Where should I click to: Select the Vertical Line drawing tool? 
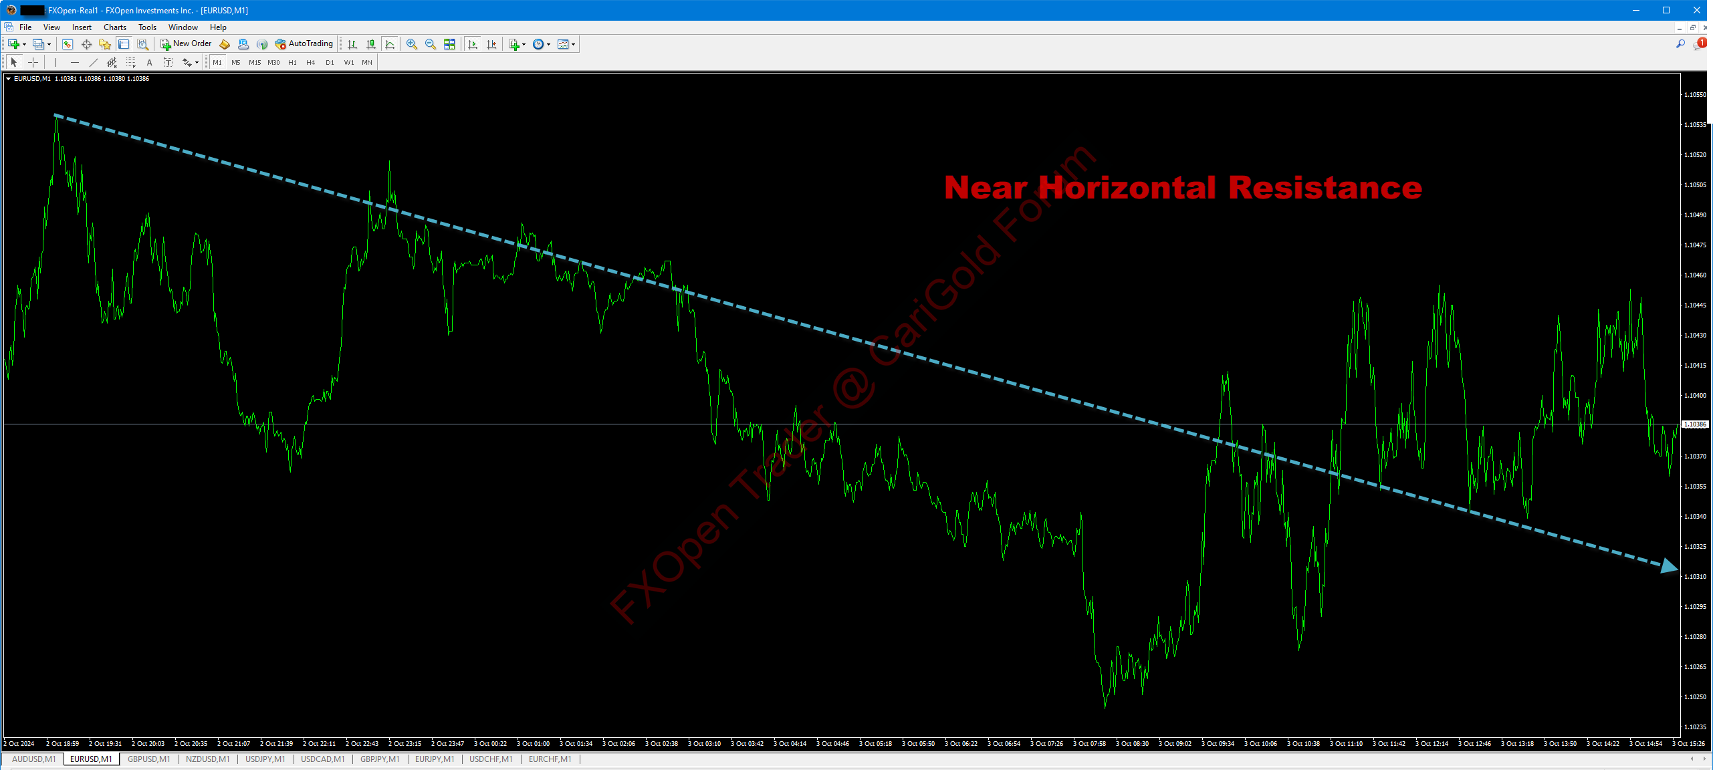coord(55,62)
